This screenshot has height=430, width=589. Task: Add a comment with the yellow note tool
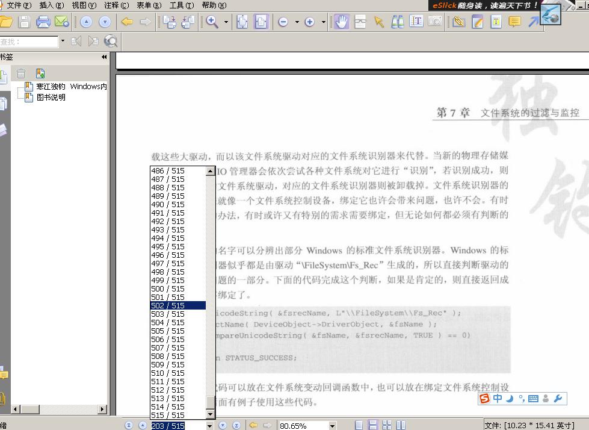(x=514, y=22)
